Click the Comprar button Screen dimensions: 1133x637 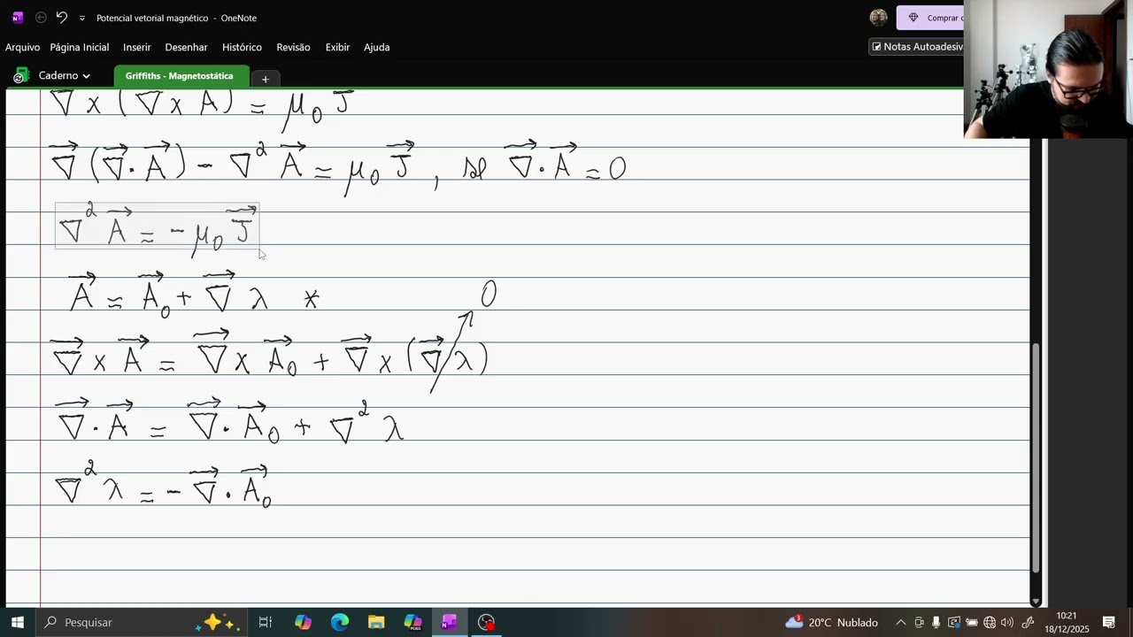click(932, 18)
